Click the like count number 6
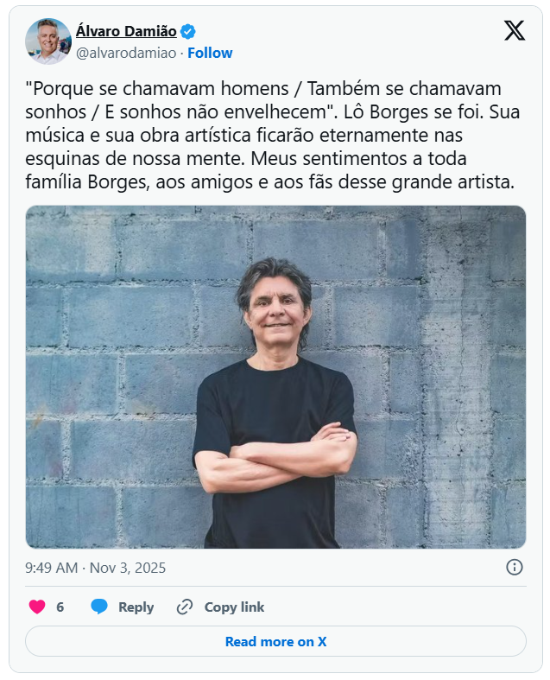The image size is (550, 680). pos(60,607)
